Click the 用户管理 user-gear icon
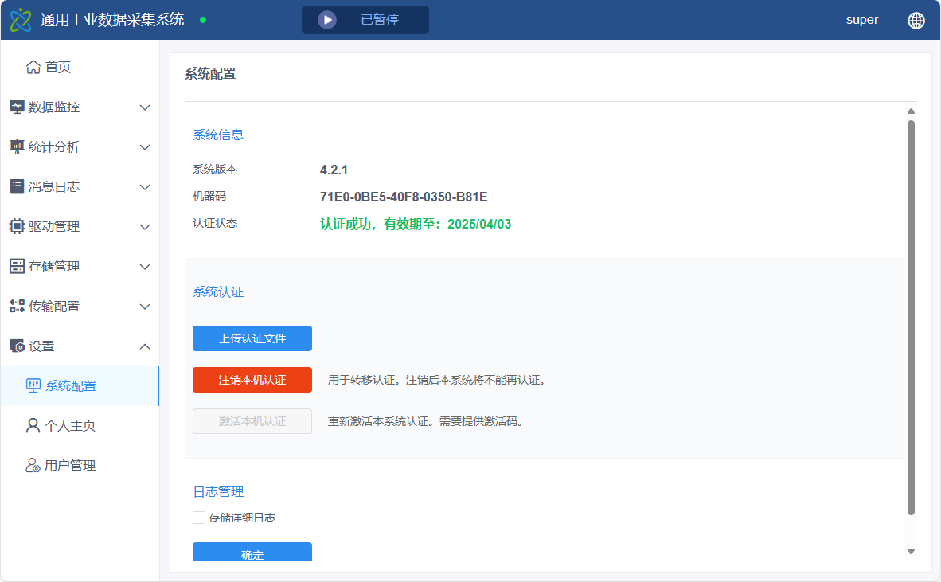Image resolution: width=941 pixels, height=582 pixels. [x=33, y=465]
